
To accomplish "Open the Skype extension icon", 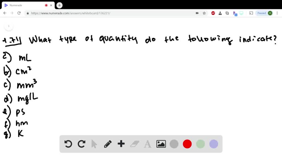I will (227, 13).
